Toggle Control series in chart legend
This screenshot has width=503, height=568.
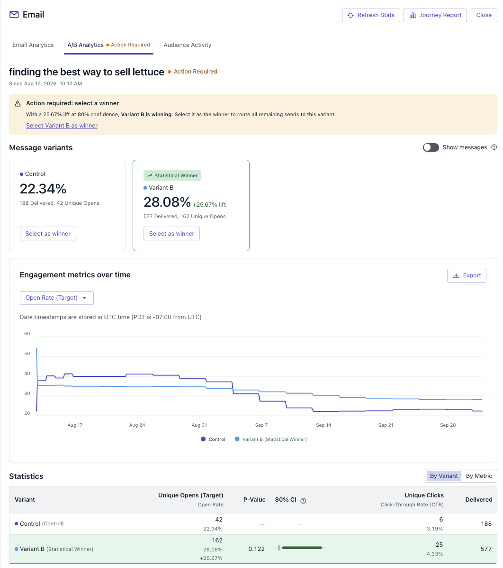click(213, 439)
